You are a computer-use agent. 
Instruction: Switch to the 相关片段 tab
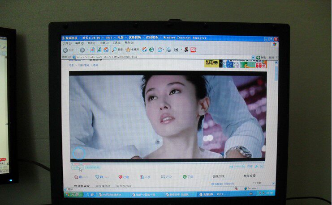(250, 176)
